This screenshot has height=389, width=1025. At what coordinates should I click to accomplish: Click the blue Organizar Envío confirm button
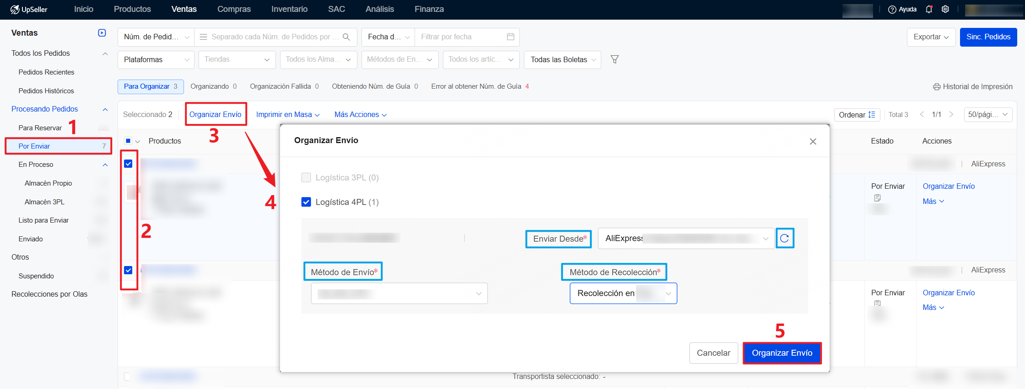[x=782, y=353]
